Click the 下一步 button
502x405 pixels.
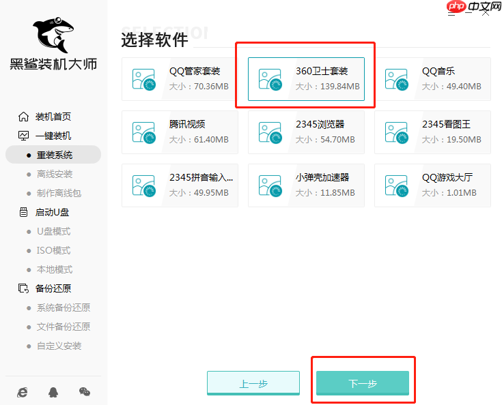363,383
